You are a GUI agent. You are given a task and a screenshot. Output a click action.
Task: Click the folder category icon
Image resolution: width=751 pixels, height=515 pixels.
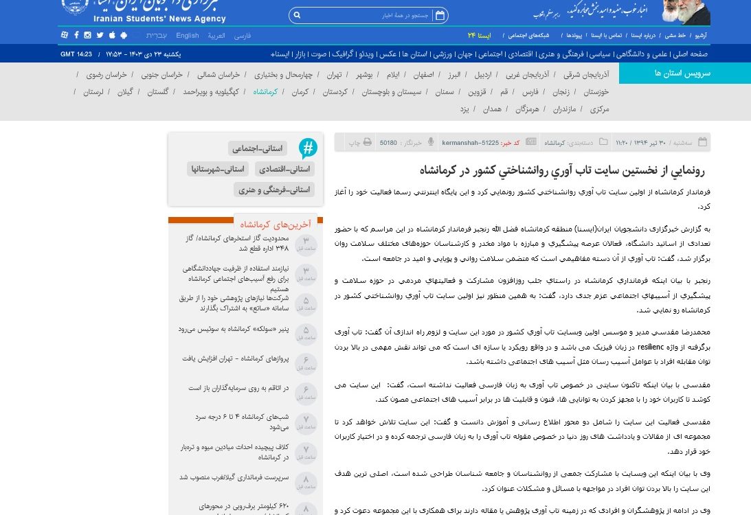[603, 142]
